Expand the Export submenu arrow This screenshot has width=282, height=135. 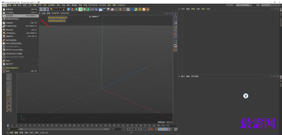click(x=38, y=61)
